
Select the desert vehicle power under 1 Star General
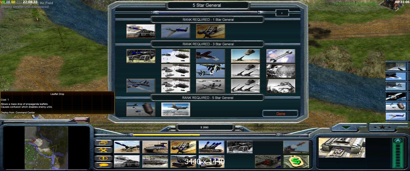211,31
